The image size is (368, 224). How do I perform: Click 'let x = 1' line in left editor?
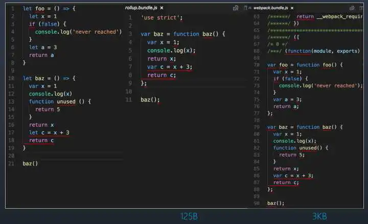(43, 16)
